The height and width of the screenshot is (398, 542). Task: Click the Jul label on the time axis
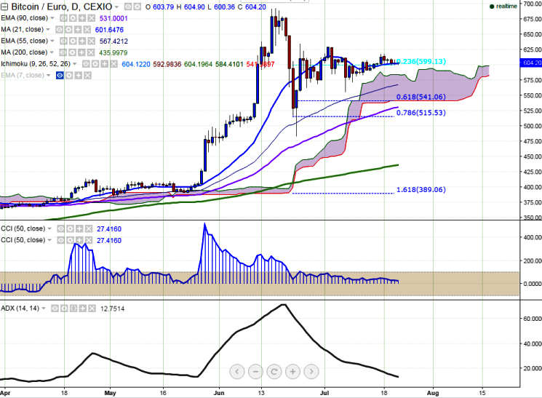pyautogui.click(x=324, y=393)
